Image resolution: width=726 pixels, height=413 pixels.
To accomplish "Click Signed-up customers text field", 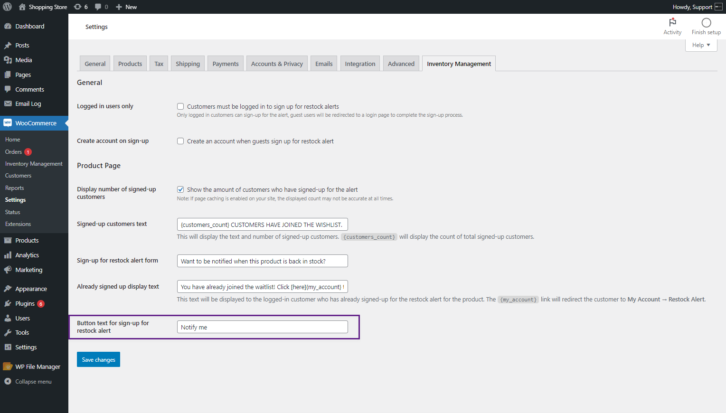I will 262,225.
